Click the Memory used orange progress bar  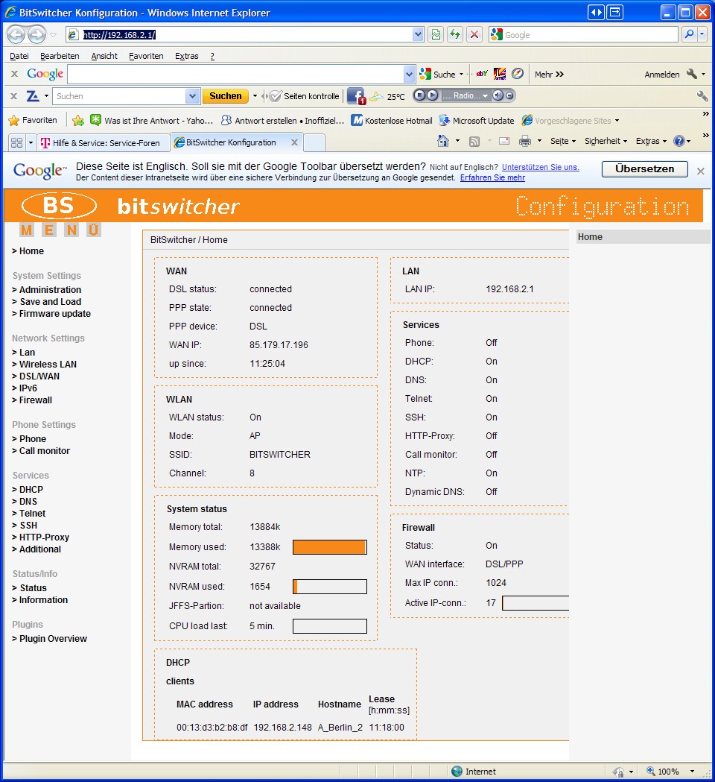click(329, 547)
